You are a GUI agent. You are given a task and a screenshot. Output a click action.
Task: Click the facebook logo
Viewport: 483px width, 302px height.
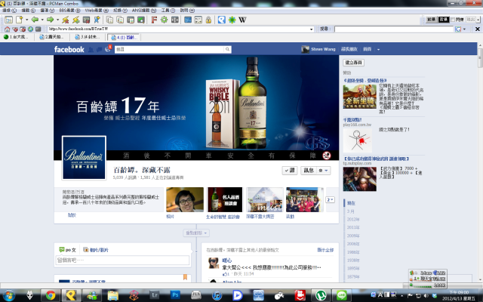69,49
